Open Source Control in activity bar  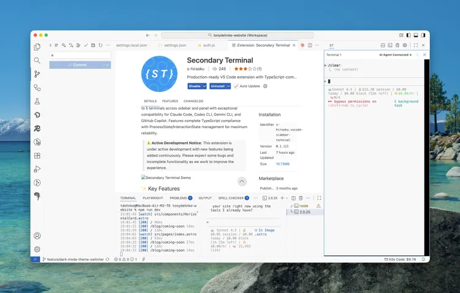[x=37, y=74]
